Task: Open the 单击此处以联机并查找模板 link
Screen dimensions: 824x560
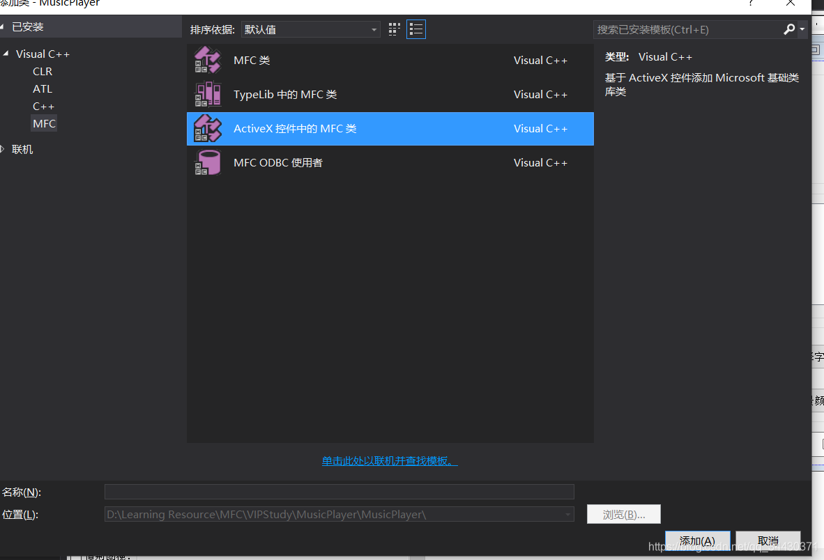Action: (390, 461)
